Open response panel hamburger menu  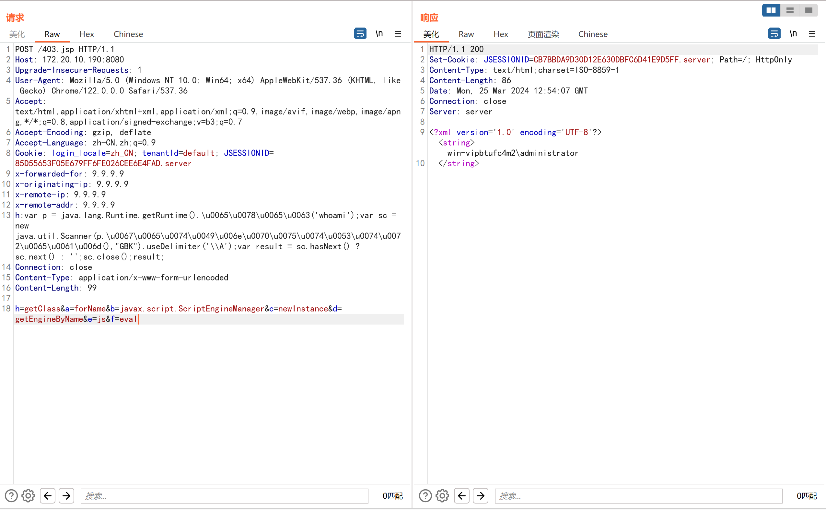[812, 34]
